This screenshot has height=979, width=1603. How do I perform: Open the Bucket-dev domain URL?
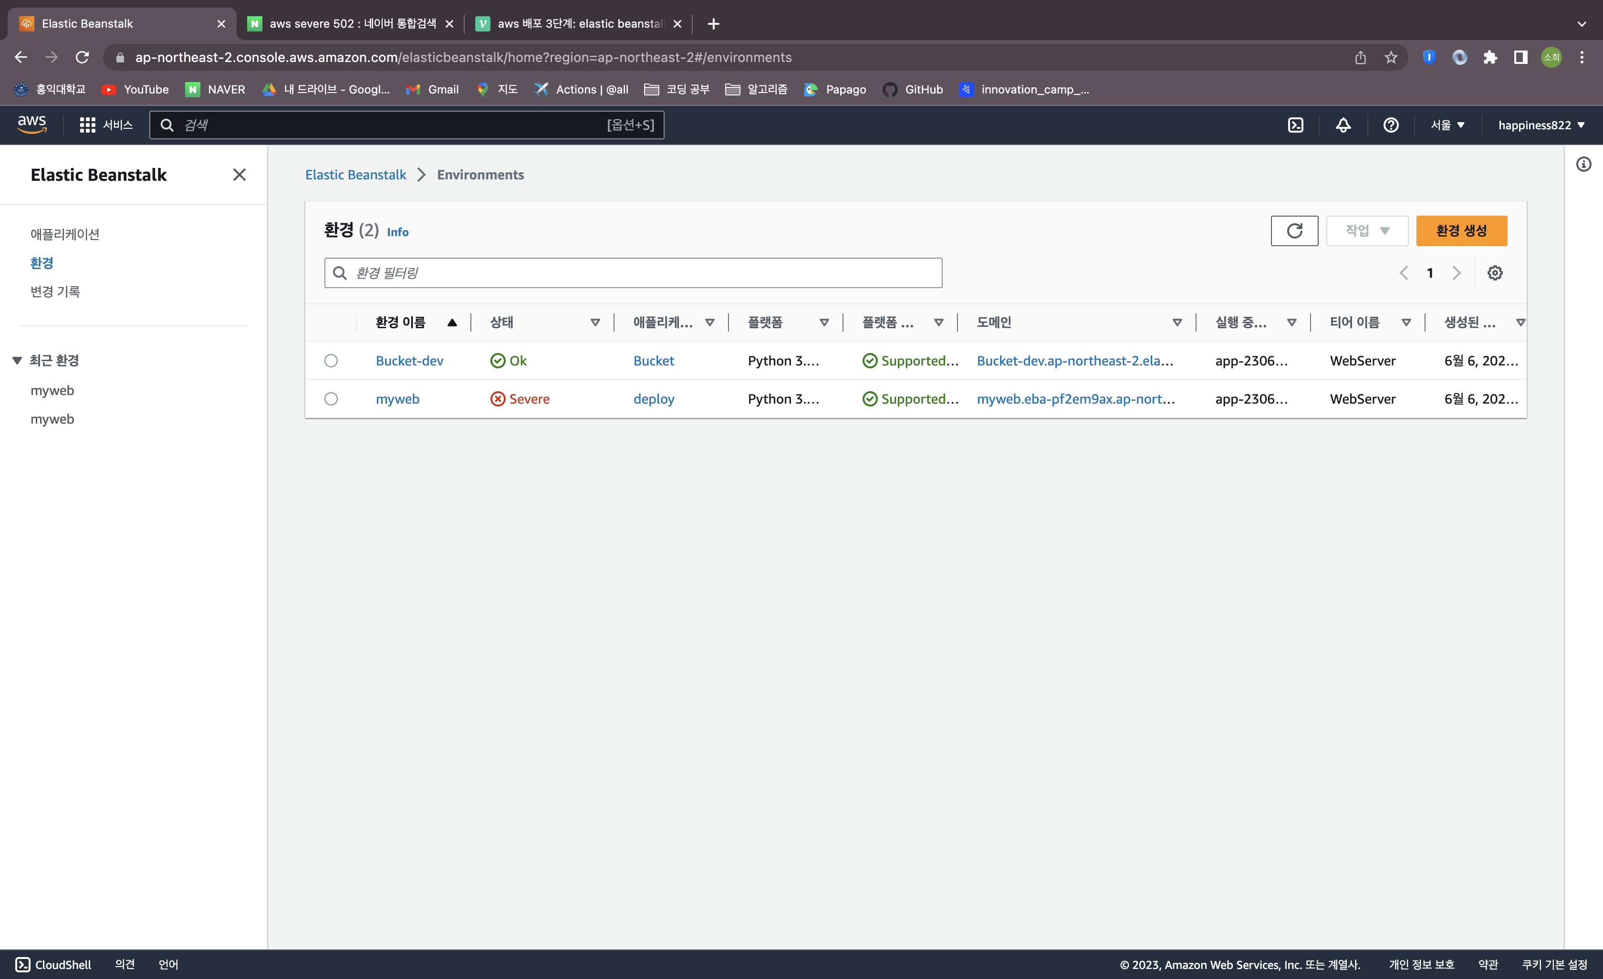(1075, 361)
